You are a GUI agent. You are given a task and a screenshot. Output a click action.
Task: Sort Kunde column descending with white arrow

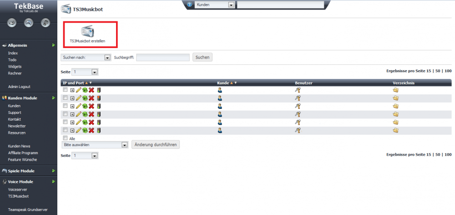click(235, 83)
